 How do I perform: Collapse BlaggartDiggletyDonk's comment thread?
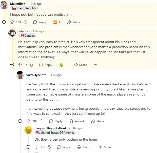click(28, 147)
